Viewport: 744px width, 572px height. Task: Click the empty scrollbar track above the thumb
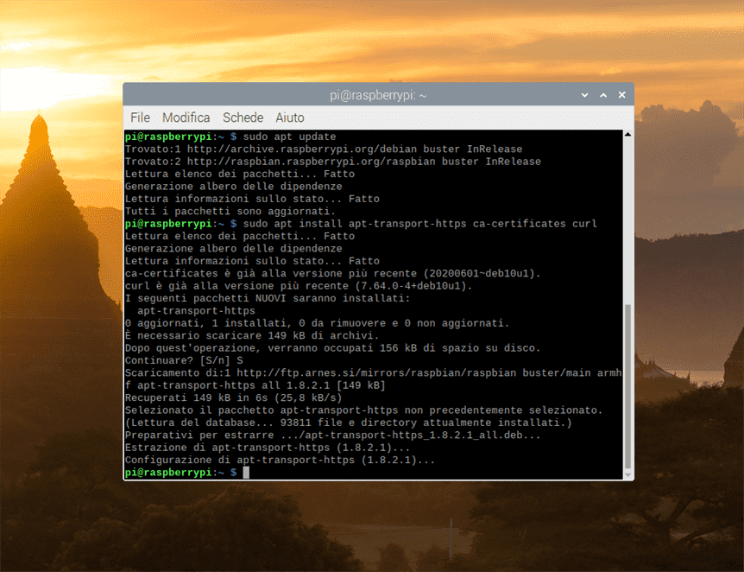click(627, 216)
